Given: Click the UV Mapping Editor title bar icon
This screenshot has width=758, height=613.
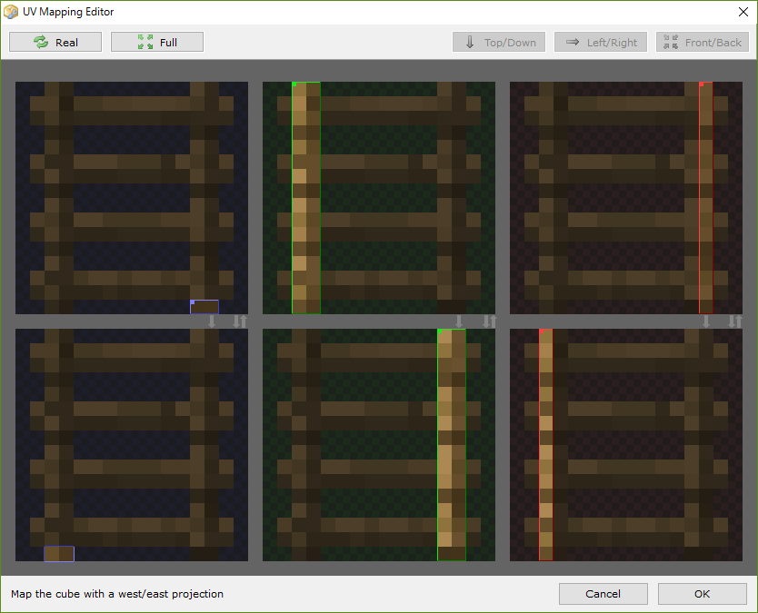Looking at the screenshot, I should 11,12.
